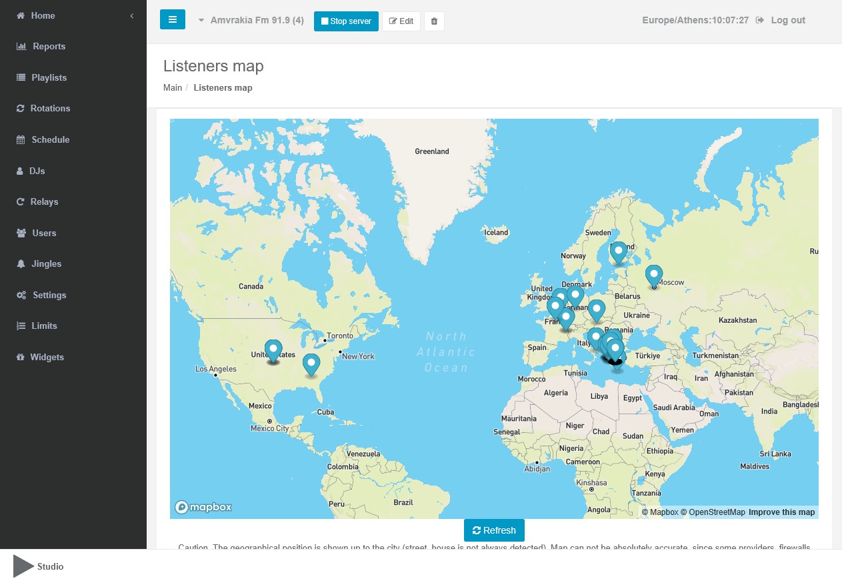This screenshot has height=581, width=842.
Task: Open Reports from the sidebar
Action: click(49, 47)
